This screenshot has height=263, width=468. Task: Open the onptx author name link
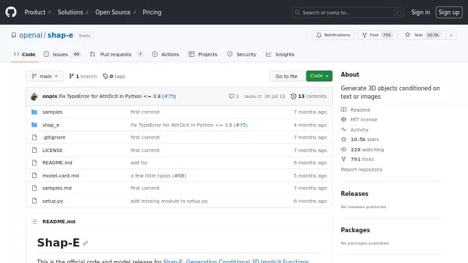(50, 97)
